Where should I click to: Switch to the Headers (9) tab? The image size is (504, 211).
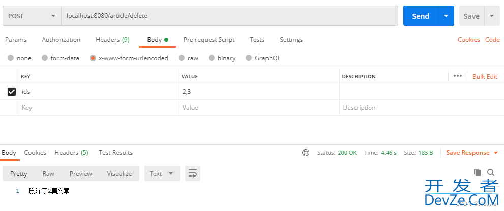pos(112,40)
